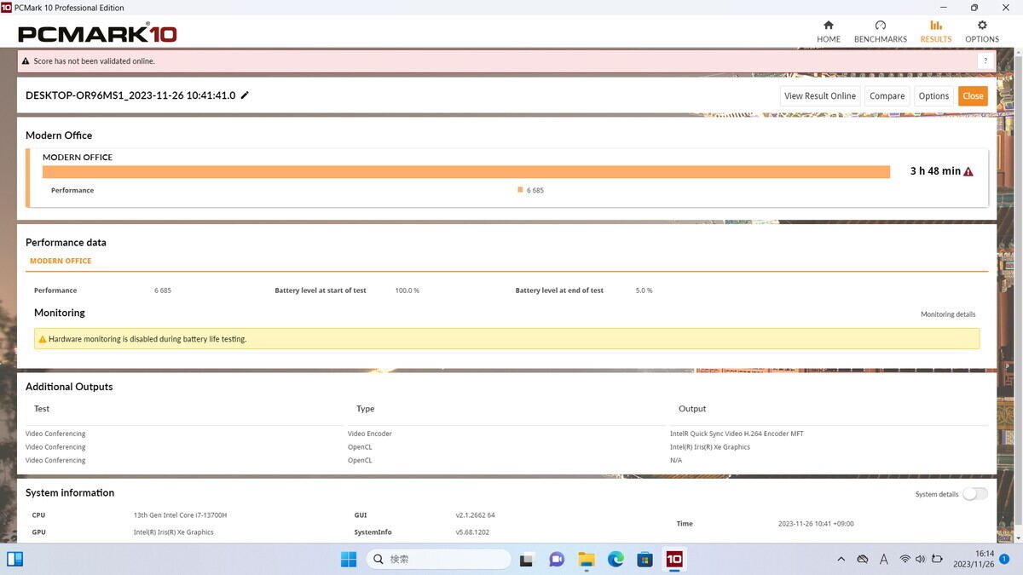Select the Intel Quick Sync Video H.264 output
1023x575 pixels.
pos(737,434)
